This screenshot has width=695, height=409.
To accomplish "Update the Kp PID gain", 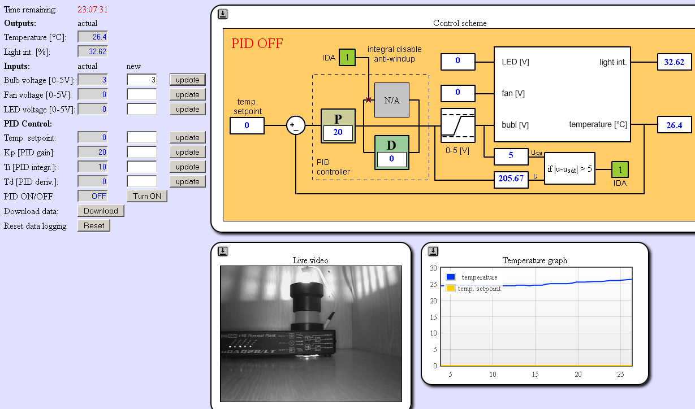I will [188, 152].
